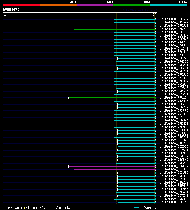Select the UniRef100_Q3SC88 entry

click(x=174, y=117)
